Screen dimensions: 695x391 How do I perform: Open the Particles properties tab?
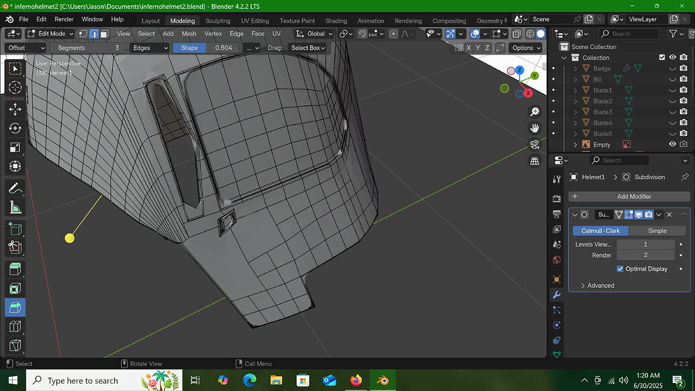tap(557, 310)
